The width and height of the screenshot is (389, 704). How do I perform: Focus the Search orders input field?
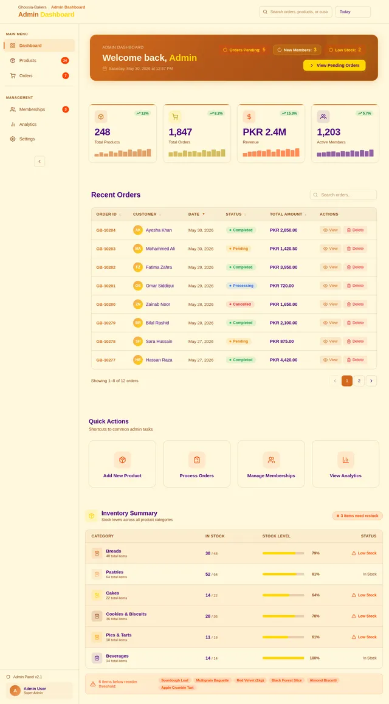[343, 195]
